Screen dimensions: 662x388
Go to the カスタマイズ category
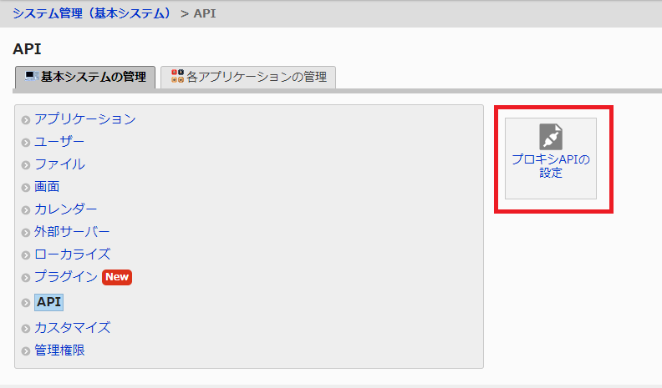[72, 328]
